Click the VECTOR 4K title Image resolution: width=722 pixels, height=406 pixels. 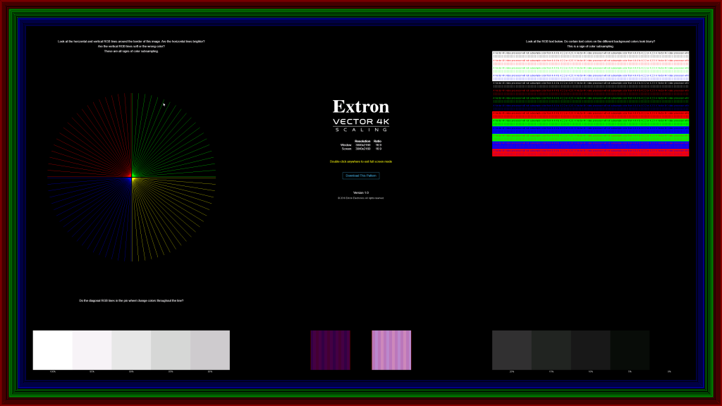361,121
